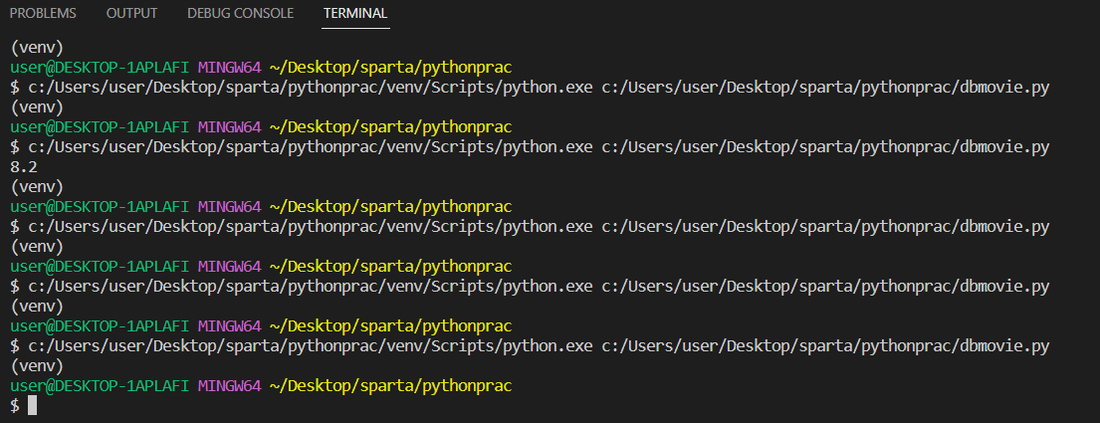
Task: Click the "8.2" output line
Action: [24, 167]
